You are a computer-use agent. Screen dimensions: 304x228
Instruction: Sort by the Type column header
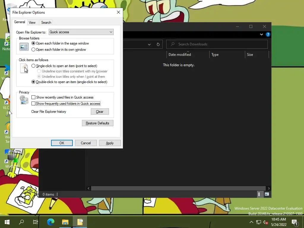(227, 55)
